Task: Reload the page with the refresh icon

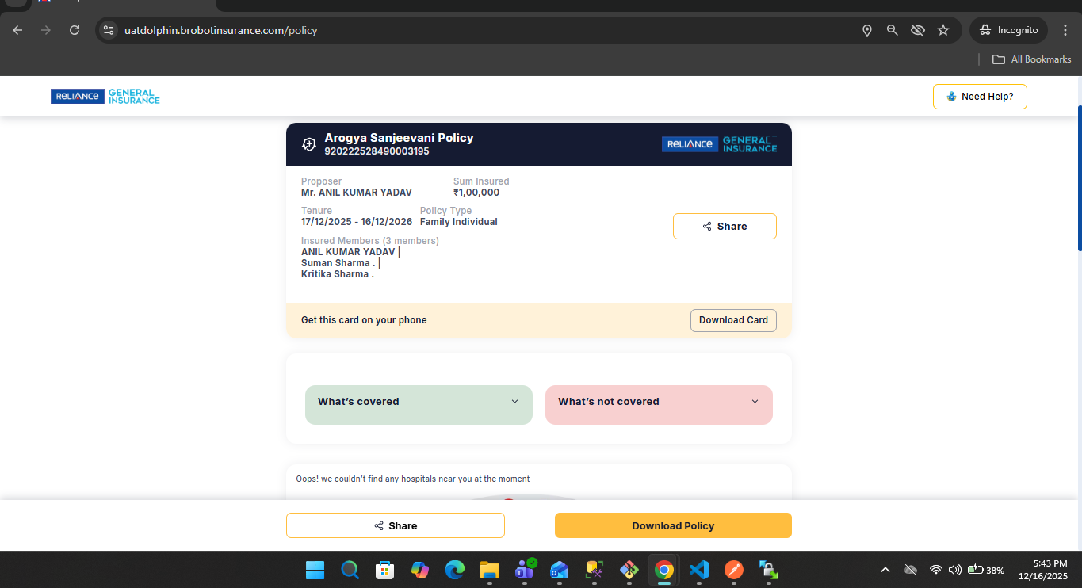Action: point(75,30)
